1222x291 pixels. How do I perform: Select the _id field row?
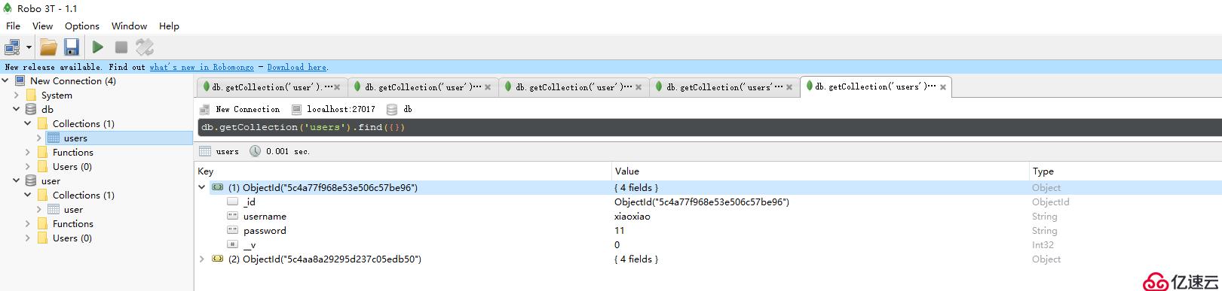coord(708,202)
